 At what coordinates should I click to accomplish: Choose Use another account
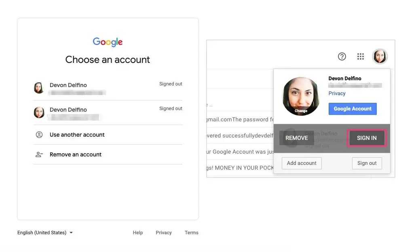tap(77, 135)
